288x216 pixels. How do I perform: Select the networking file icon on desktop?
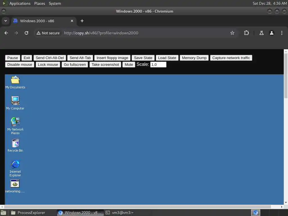15,186
